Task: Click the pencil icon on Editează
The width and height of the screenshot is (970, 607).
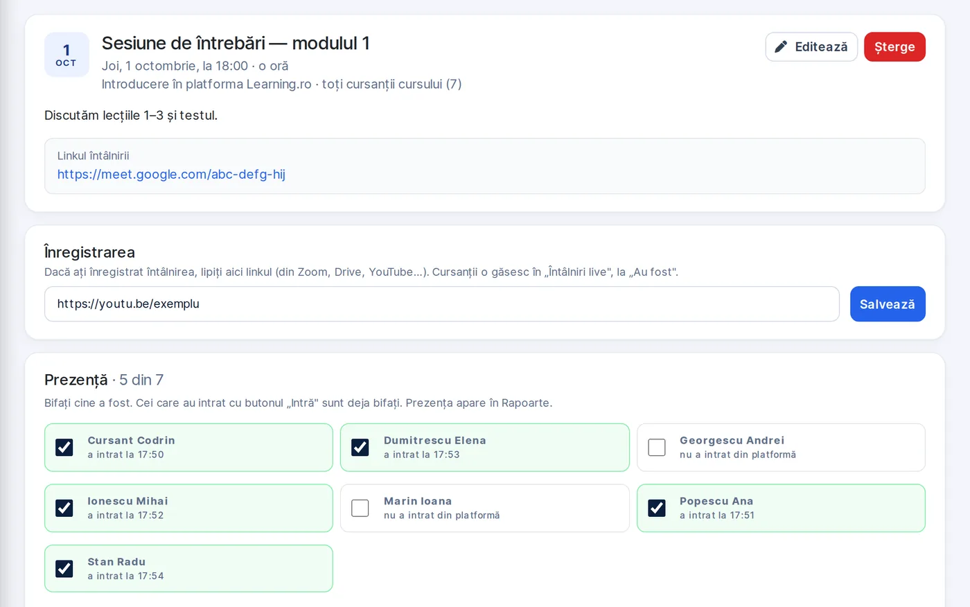Action: click(x=781, y=47)
